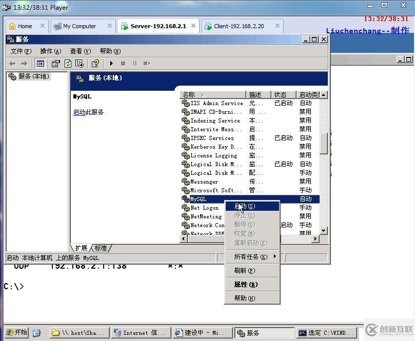Viewport: 415px width, 341px height.
Task: Switch to 选定 C:\WIND... taskbar item
Action: coord(327,333)
